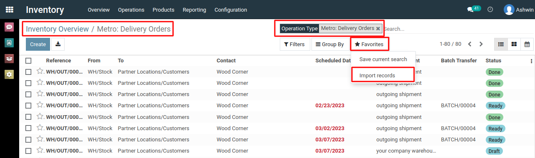The width and height of the screenshot is (535, 158).
Task: Click the export download icon beside Create
Action: point(58,44)
